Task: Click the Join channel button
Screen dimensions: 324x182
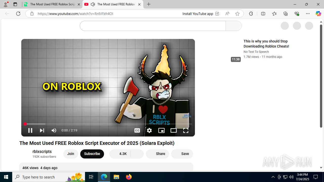Action: (x=71, y=154)
